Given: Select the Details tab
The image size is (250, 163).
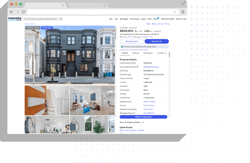Looking at the screenshot, I should (125, 53).
